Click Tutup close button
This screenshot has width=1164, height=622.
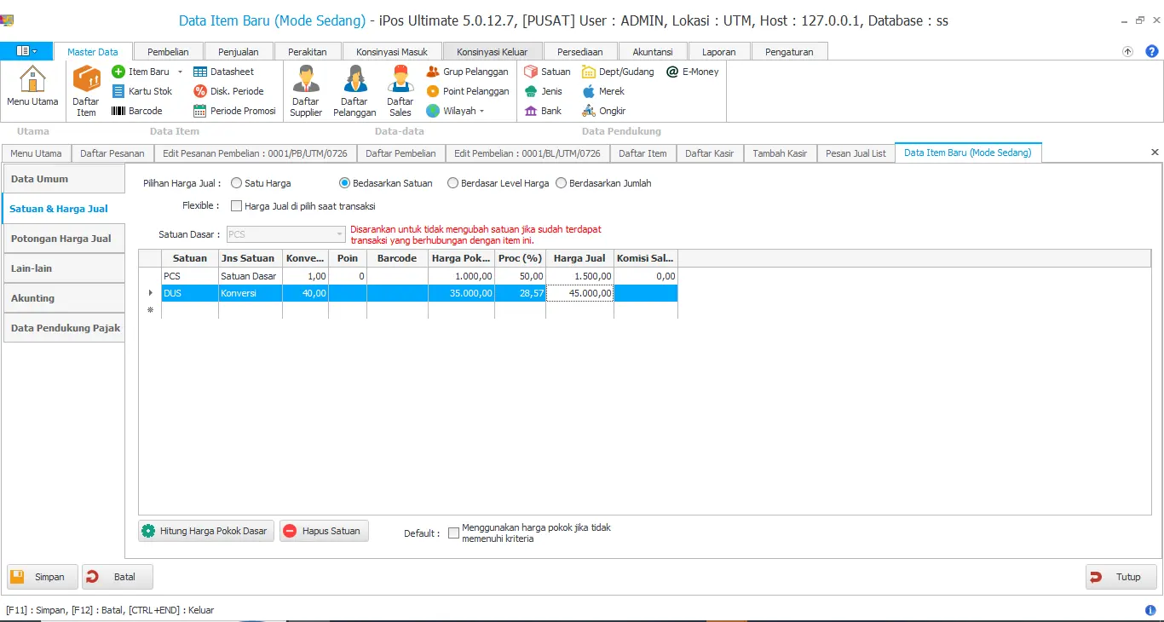click(1121, 577)
